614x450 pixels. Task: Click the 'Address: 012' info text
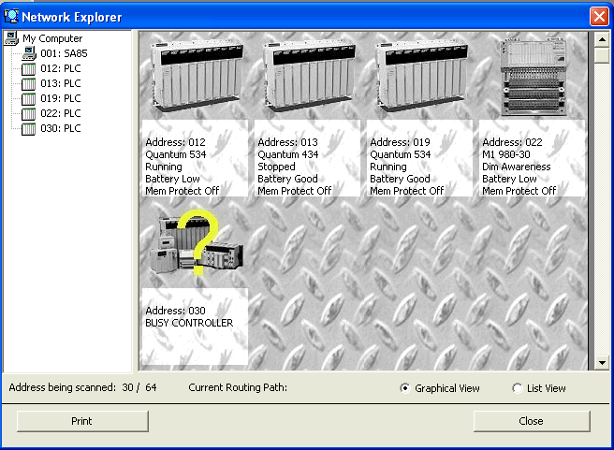coord(175,142)
